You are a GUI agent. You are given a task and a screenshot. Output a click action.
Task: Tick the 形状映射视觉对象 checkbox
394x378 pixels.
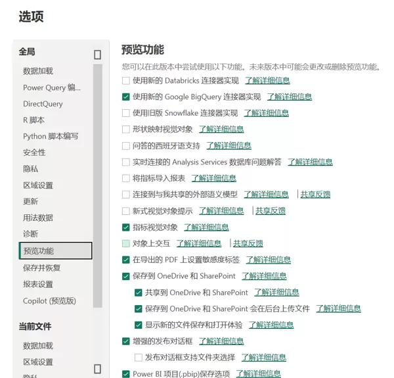pyautogui.click(x=126, y=130)
